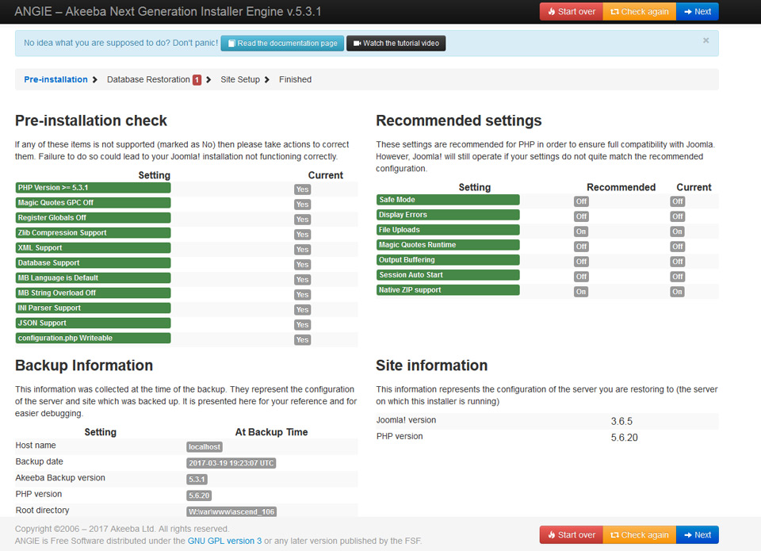Click the Akeeba Backup version 5.3.1 badge
Viewport: 761px width, 551px height.
point(197,480)
